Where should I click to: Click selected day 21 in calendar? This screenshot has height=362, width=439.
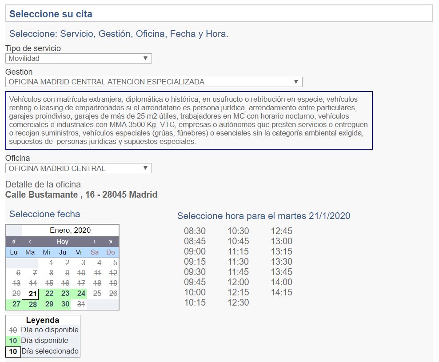pos(32,294)
